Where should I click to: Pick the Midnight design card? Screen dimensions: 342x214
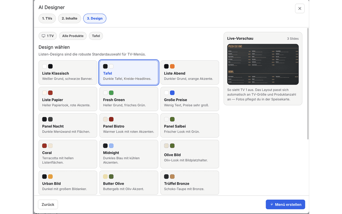129,154
